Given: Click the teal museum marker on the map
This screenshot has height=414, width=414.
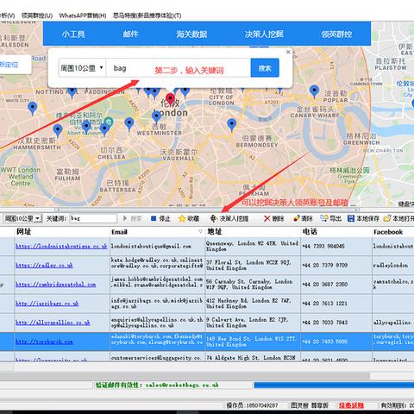Looking at the screenshot, I should point(109,122).
